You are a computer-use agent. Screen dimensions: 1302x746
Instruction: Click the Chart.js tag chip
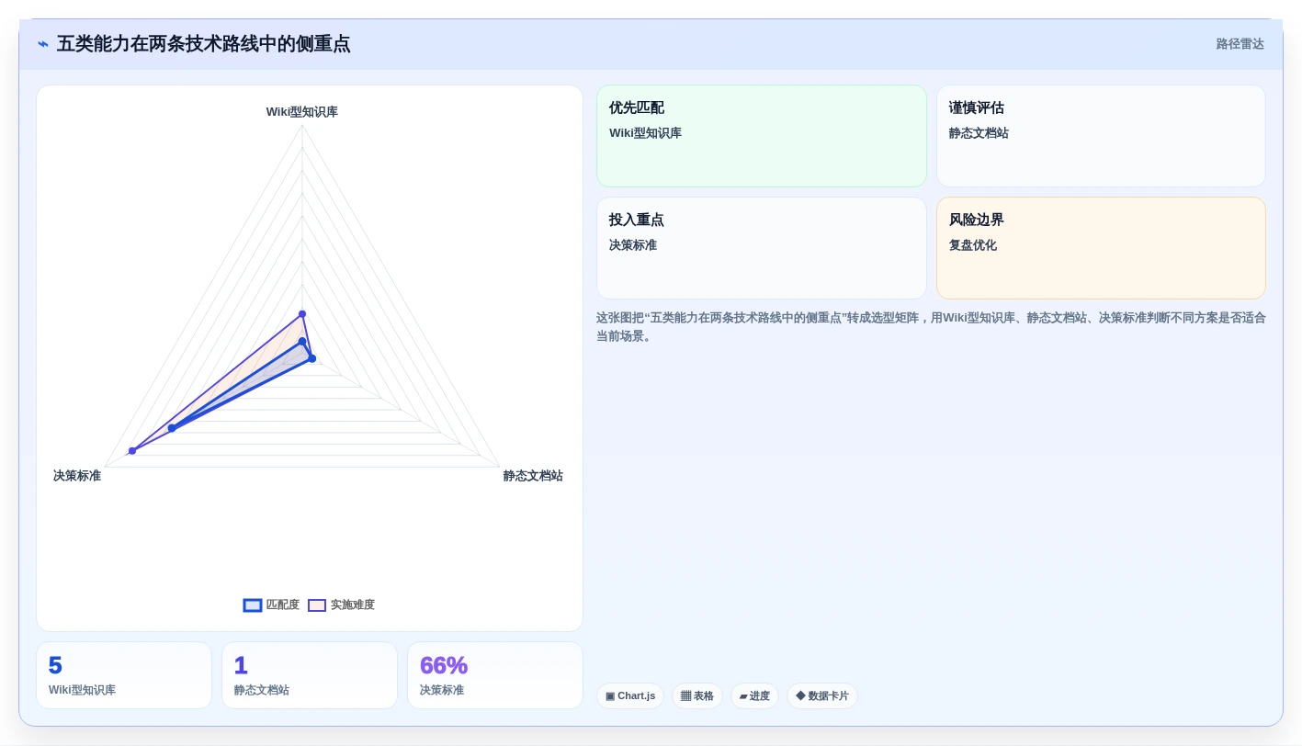click(x=630, y=696)
